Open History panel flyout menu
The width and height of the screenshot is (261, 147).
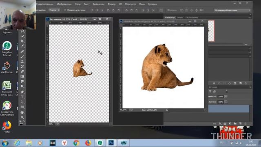(x=250, y=87)
